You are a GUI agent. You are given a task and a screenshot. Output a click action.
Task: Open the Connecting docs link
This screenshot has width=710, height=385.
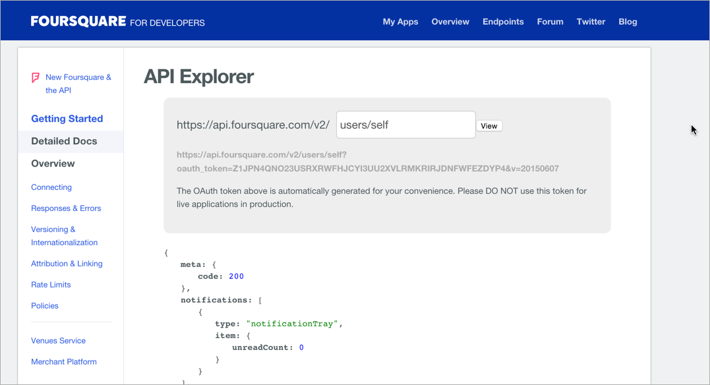(x=51, y=187)
